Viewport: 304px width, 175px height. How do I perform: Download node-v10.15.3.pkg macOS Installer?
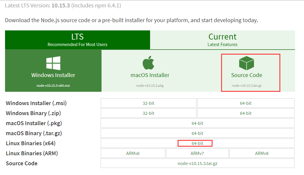[150, 86]
